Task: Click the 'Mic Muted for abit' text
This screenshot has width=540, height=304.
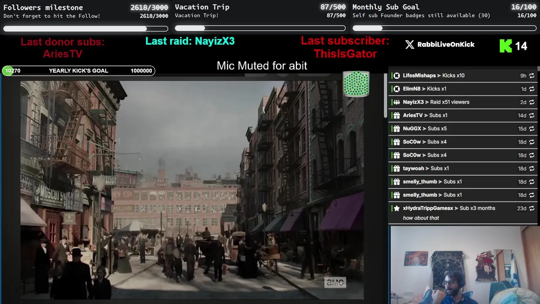Action: pyautogui.click(x=262, y=66)
